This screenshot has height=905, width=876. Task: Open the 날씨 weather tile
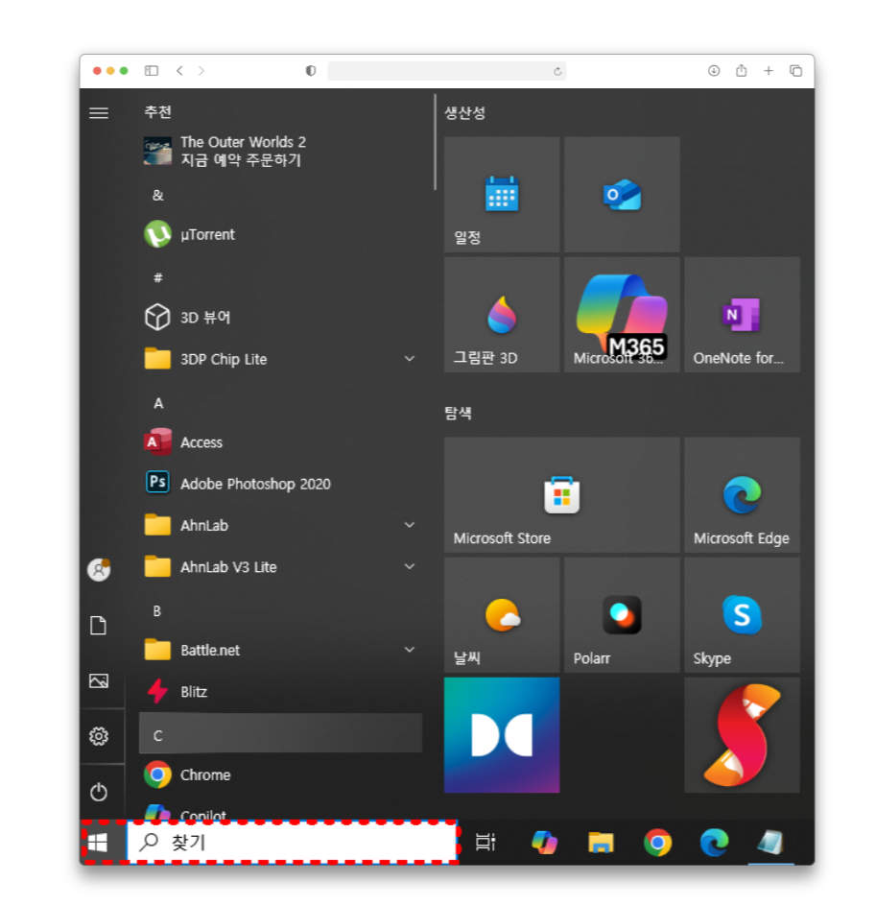[x=502, y=614]
